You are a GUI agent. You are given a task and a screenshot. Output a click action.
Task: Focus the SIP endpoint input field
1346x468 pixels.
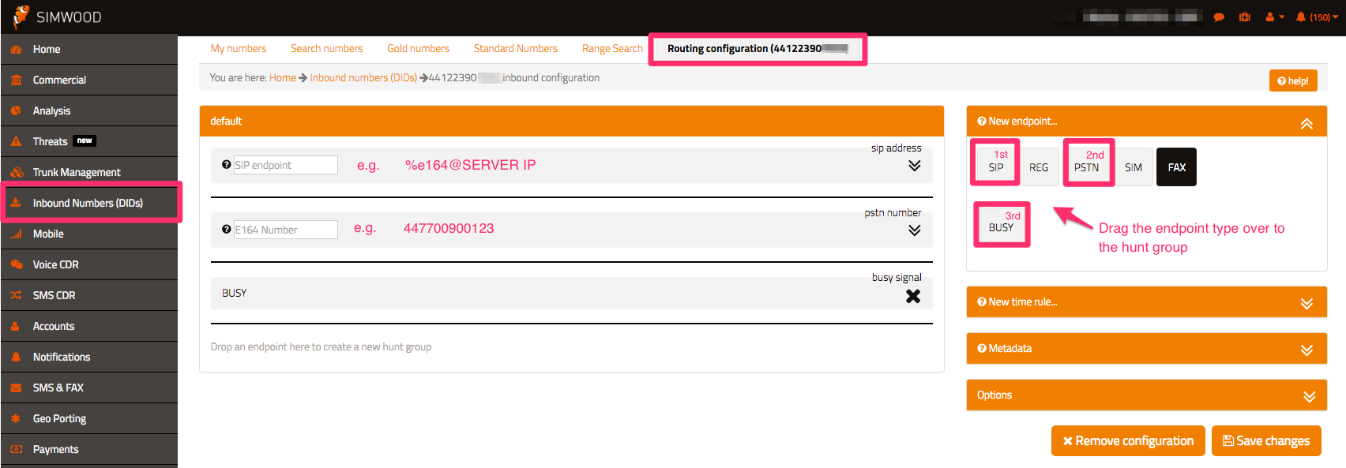tap(286, 165)
